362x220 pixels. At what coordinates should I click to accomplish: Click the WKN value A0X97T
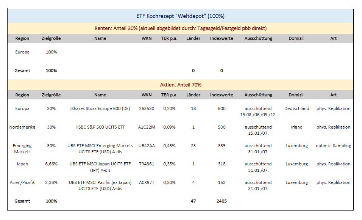point(147,182)
